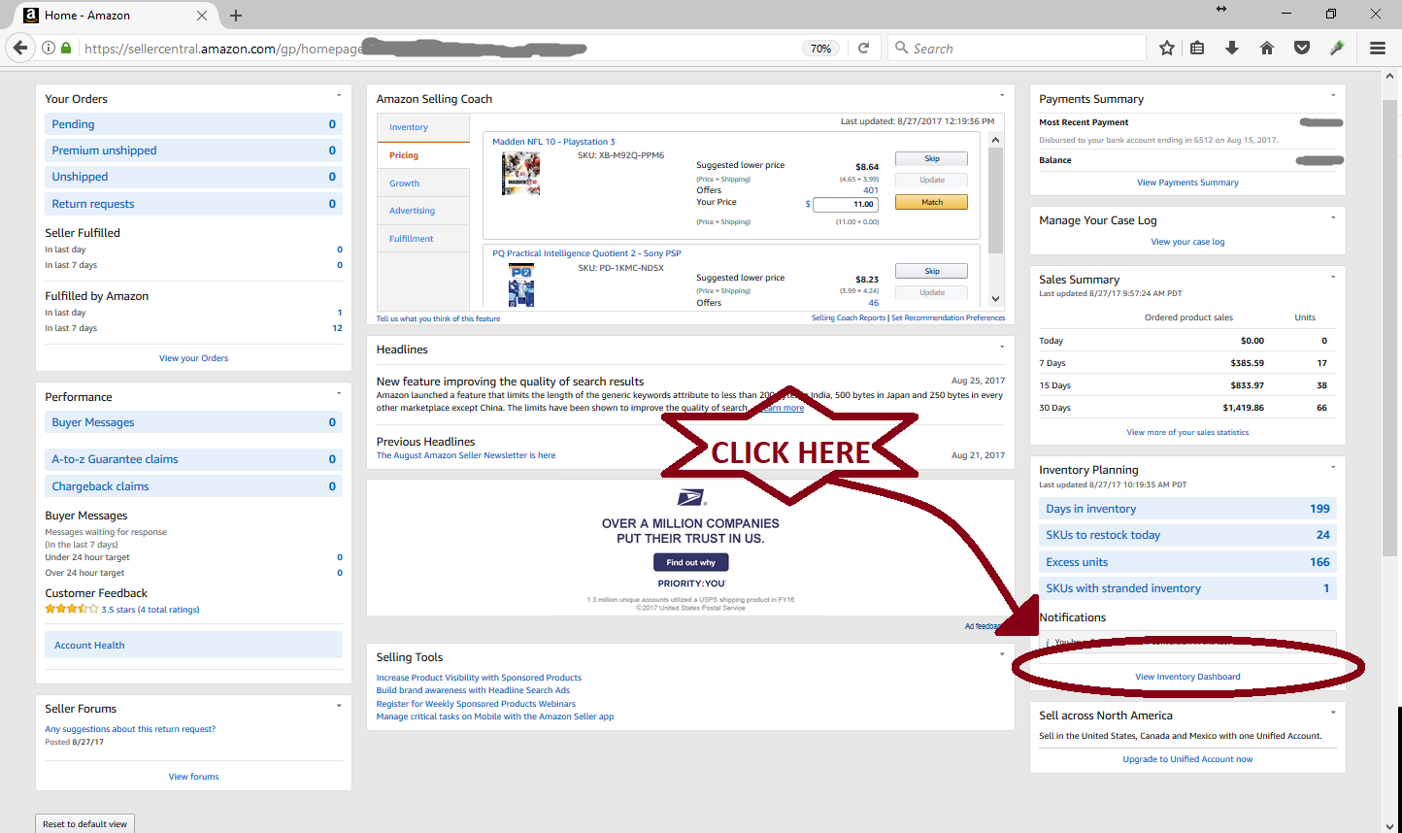
Task: Open SKUs to restock today row
Action: 1187,535
